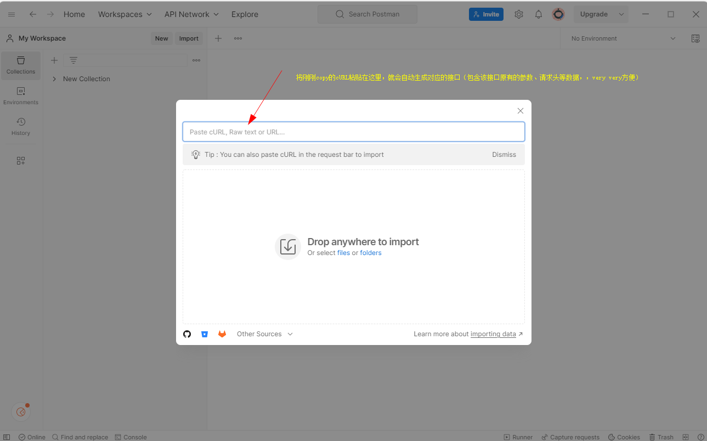
Task: Open the configure workspace sidebar icon
Action: tap(21, 161)
